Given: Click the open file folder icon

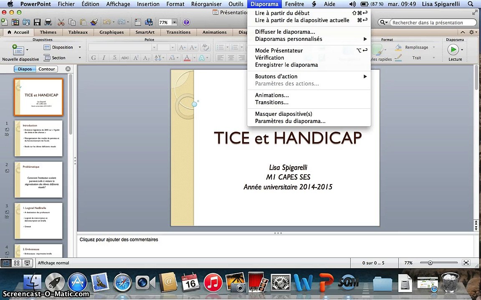Looking at the screenshot, I should point(26,22).
